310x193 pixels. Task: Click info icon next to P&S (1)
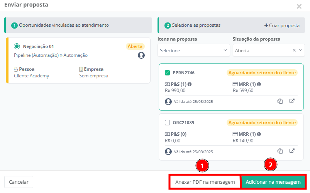pyautogui.click(x=190, y=84)
